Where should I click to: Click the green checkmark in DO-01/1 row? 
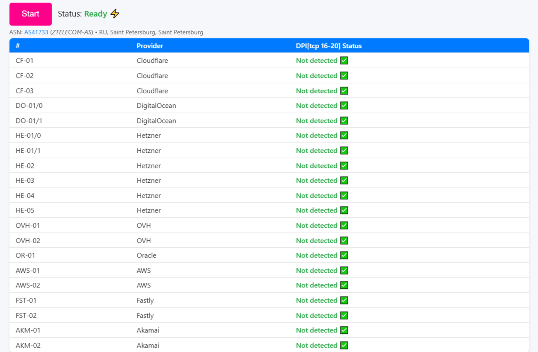click(344, 120)
